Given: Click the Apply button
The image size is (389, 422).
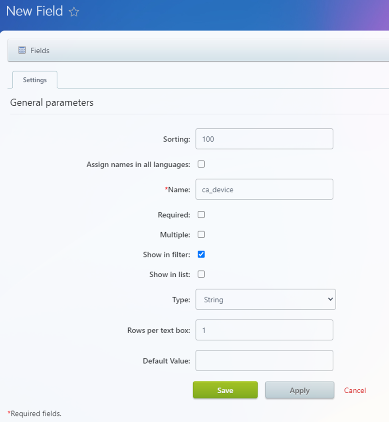Looking at the screenshot, I should 300,390.
